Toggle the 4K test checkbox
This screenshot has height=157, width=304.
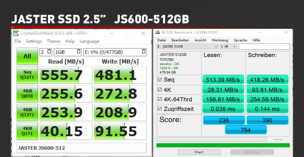160,89
